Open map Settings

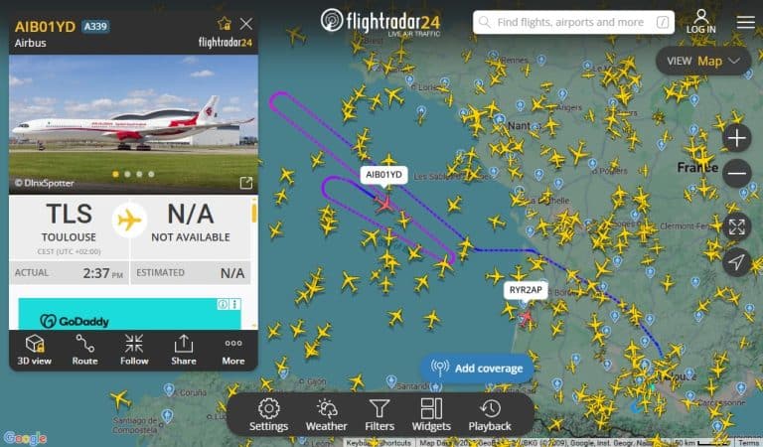268,415
